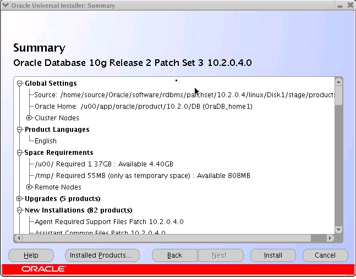The image size is (356, 279).
Task: Collapse the Space Requirements node
Action: (x=19, y=153)
